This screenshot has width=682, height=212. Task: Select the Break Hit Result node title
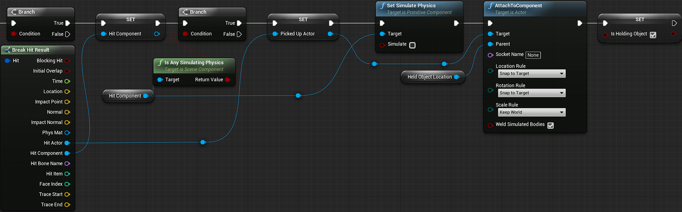pyautogui.click(x=31, y=50)
